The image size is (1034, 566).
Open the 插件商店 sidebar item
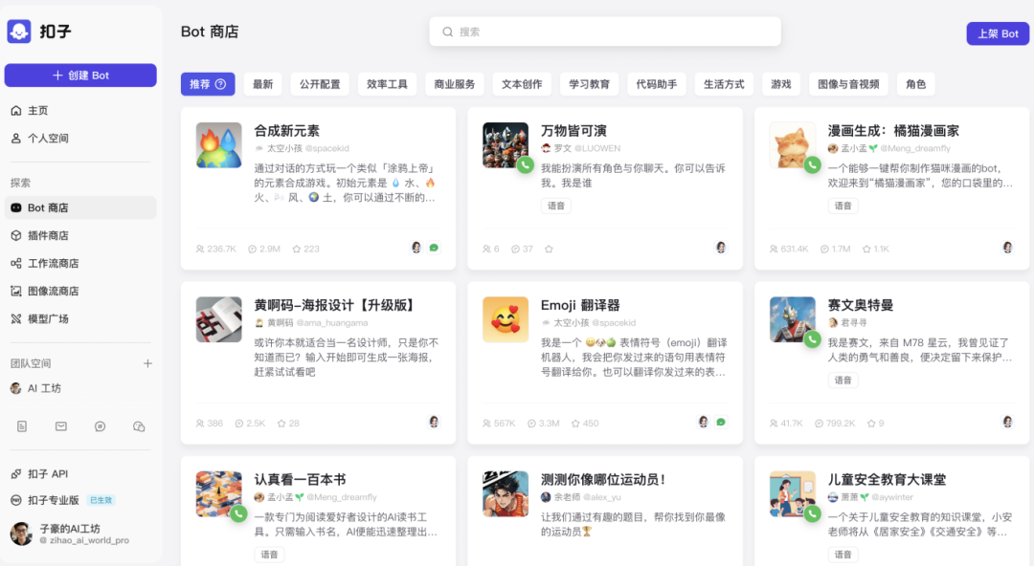(x=48, y=235)
